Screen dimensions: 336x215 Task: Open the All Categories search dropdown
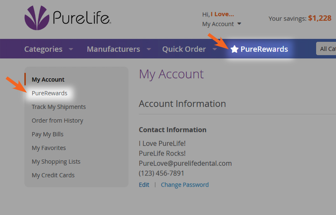326,49
